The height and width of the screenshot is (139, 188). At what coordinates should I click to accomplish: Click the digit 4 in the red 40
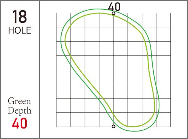(x=16, y=123)
